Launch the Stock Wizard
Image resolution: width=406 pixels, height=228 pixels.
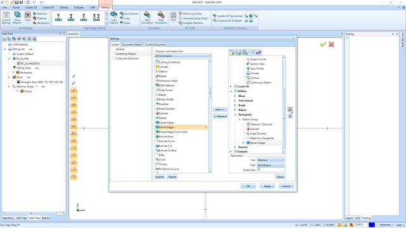click(x=17, y=18)
